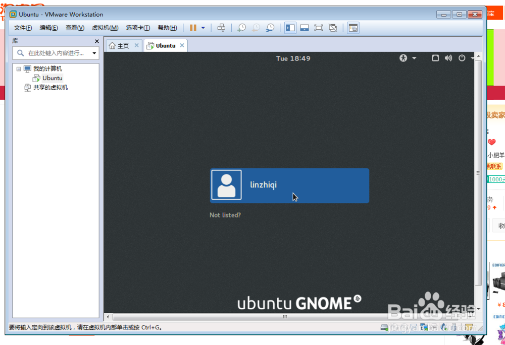
Task: Show or hide the library panel
Action: pyautogui.click(x=290, y=28)
